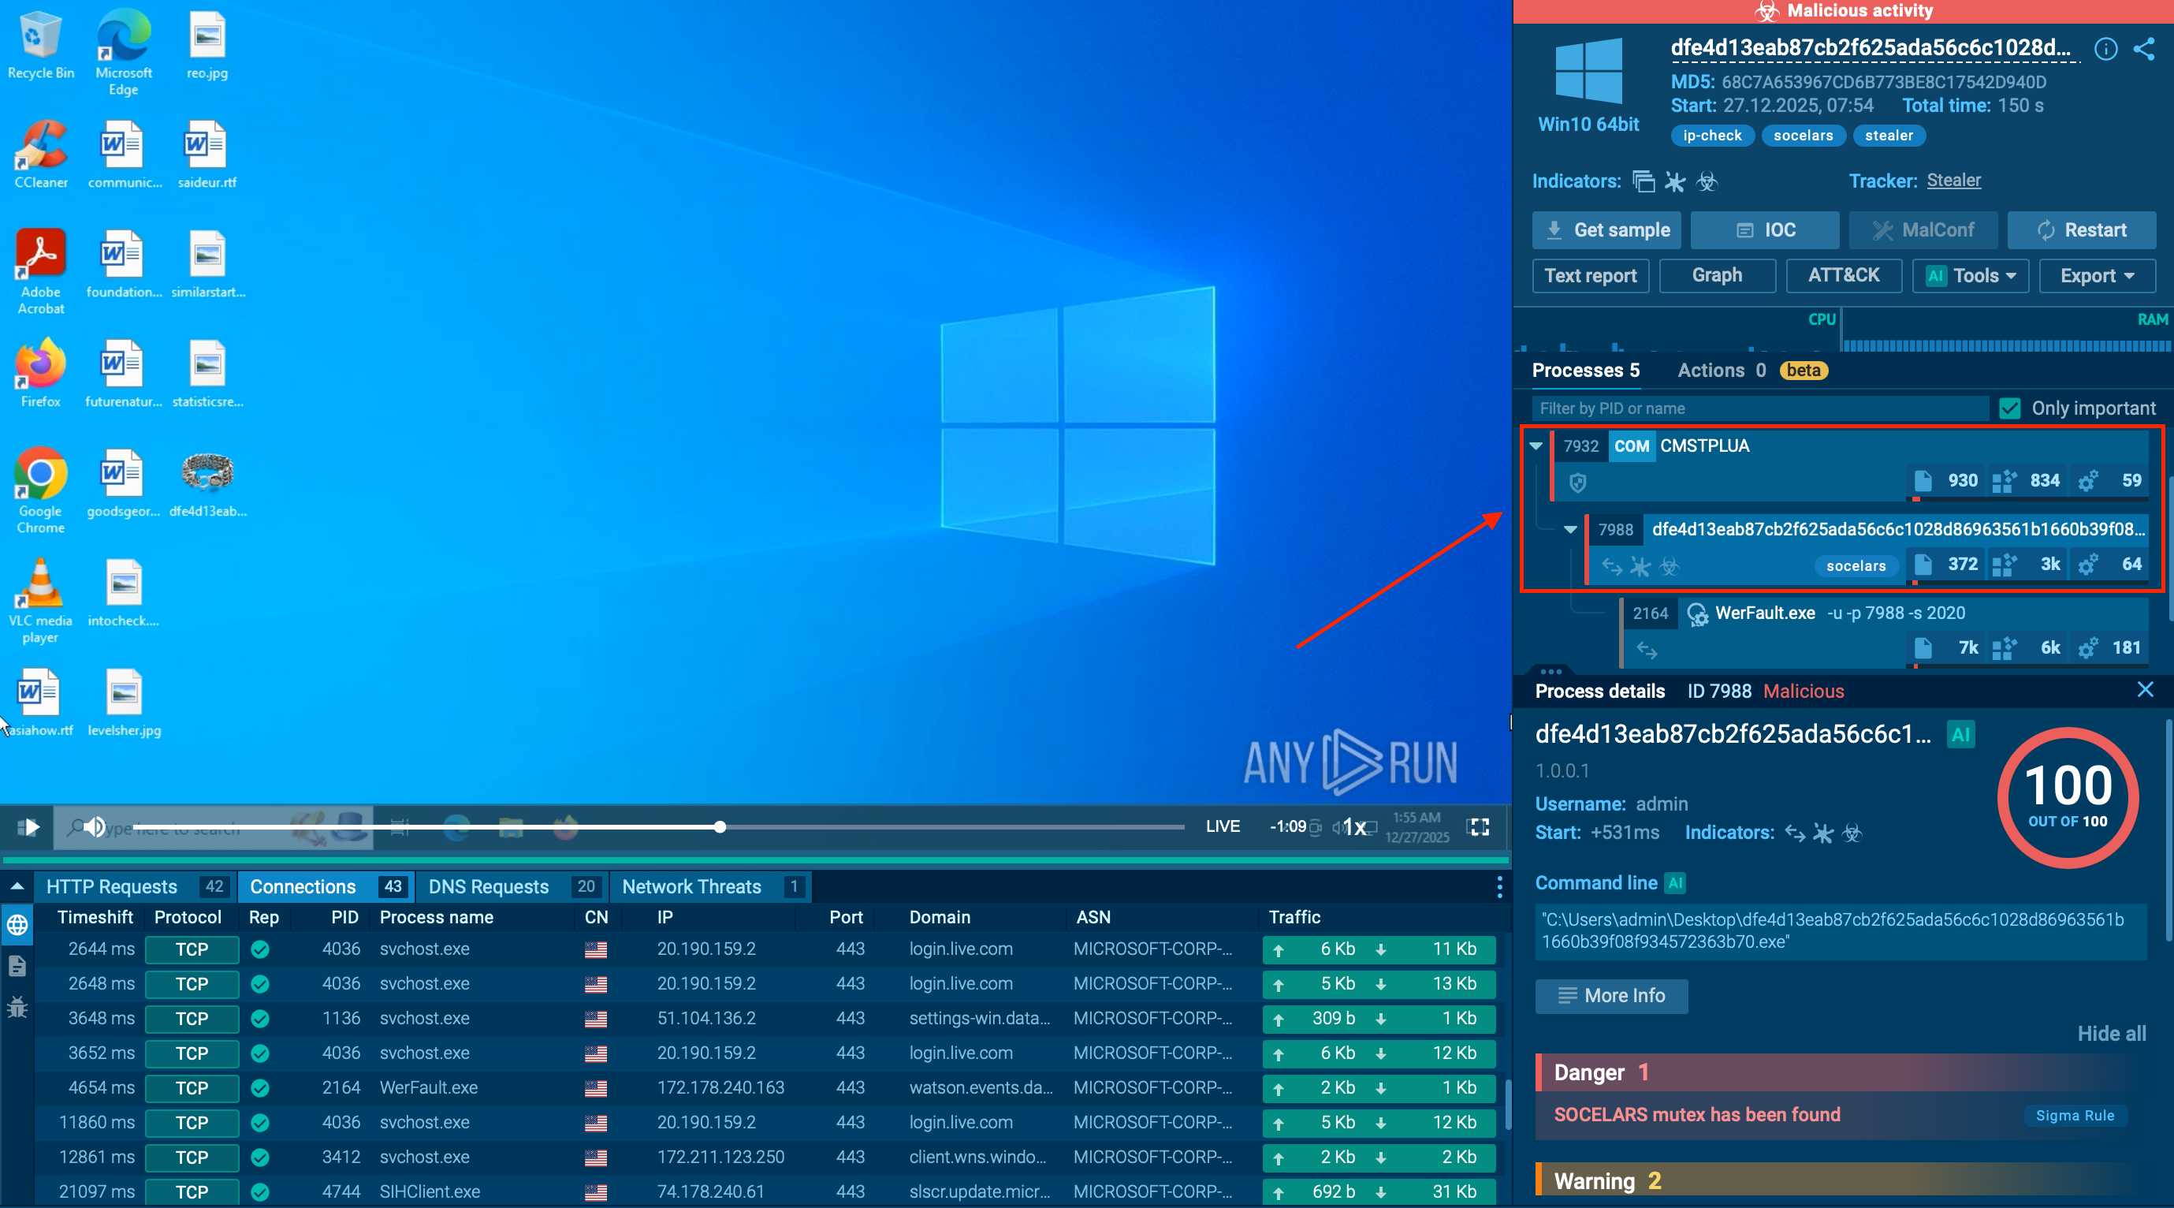Image resolution: width=2174 pixels, height=1208 pixels.
Task: Open the Tools dropdown
Action: (x=1970, y=275)
